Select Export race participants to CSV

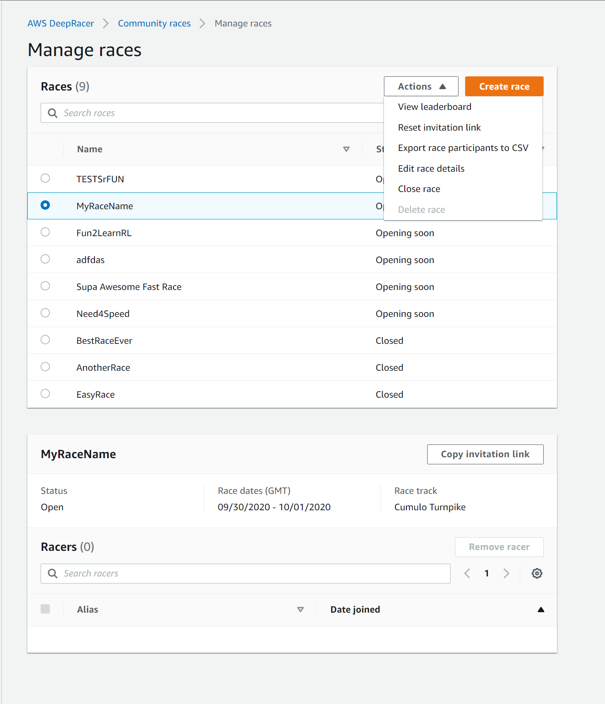(462, 148)
